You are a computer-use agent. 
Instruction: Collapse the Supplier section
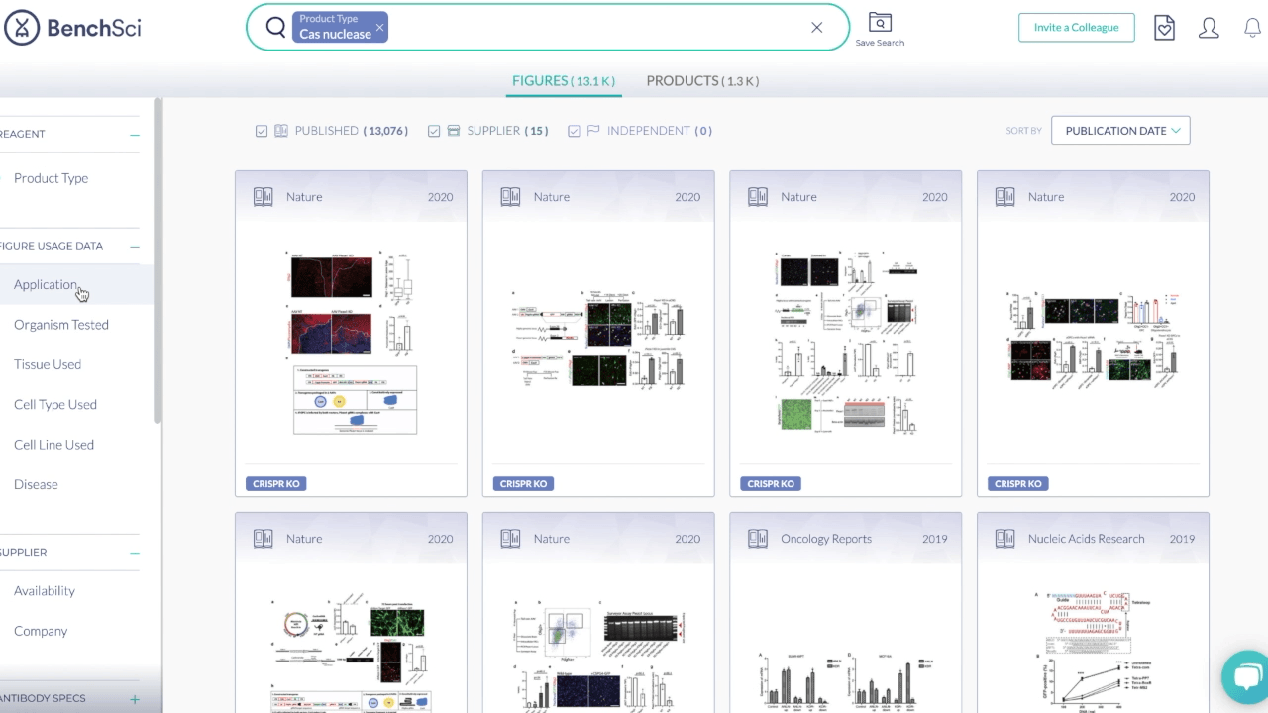tap(135, 553)
